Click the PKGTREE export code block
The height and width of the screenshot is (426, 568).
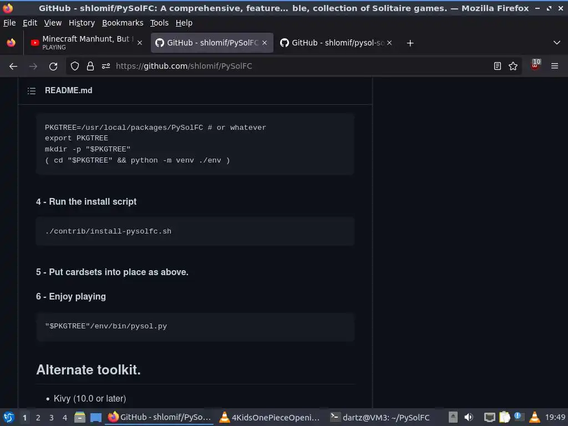coord(195,144)
